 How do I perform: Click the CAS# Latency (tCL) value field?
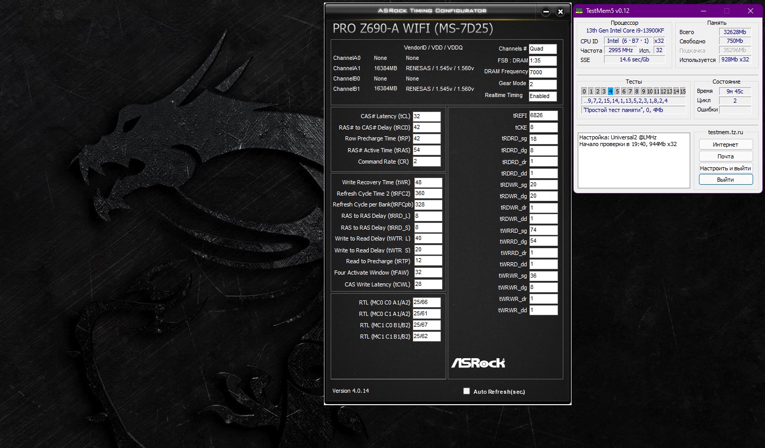tap(427, 116)
